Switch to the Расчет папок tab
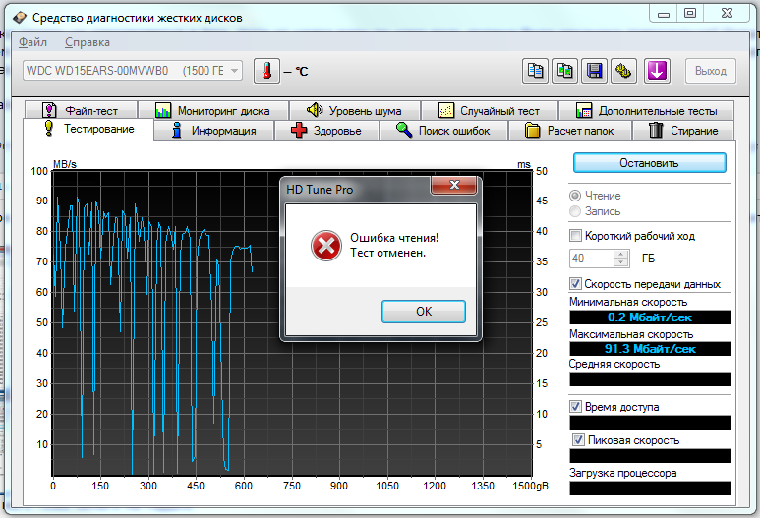Viewport: 760px width, 518px height. coord(570,131)
